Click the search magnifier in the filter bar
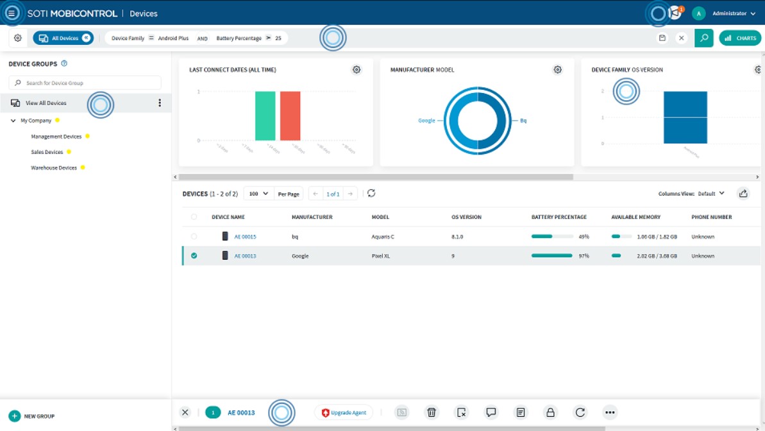 pyautogui.click(x=704, y=38)
